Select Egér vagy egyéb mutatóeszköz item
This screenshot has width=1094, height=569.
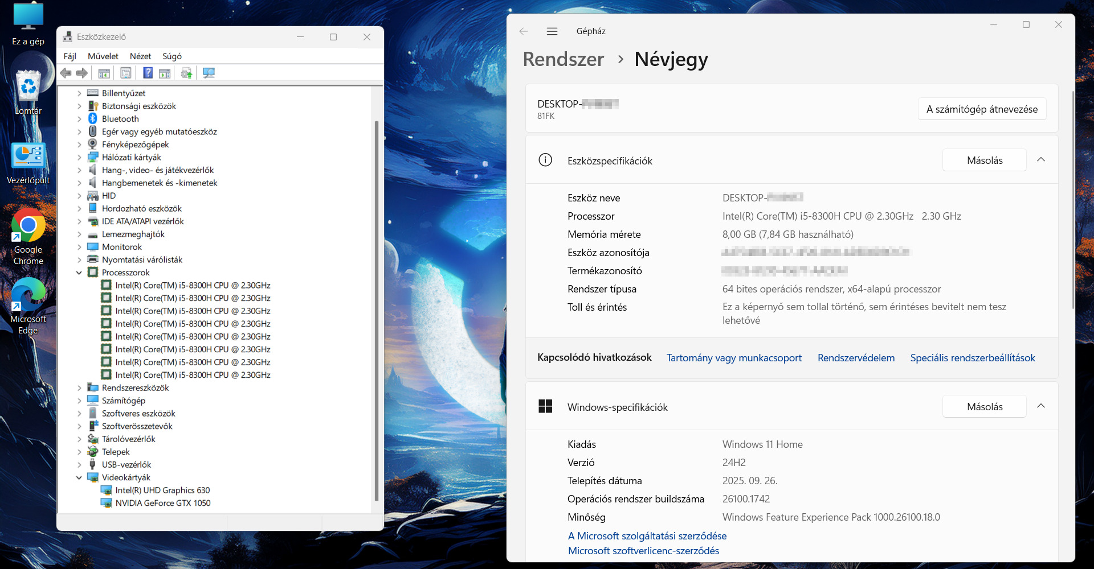coord(160,131)
